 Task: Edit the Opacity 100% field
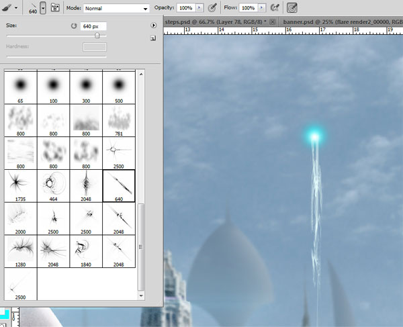tap(186, 8)
